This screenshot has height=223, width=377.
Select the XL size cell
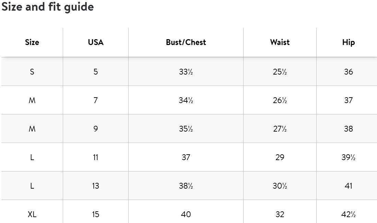coord(32,214)
